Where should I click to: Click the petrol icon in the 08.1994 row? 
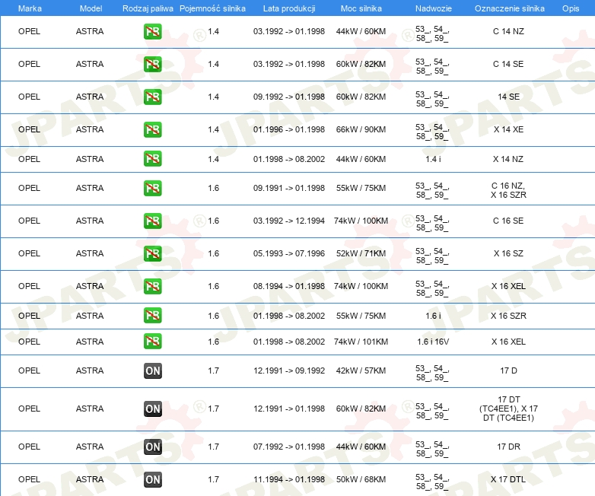[x=152, y=286]
